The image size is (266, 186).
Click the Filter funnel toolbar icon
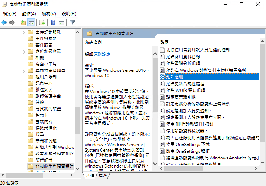point(72,22)
